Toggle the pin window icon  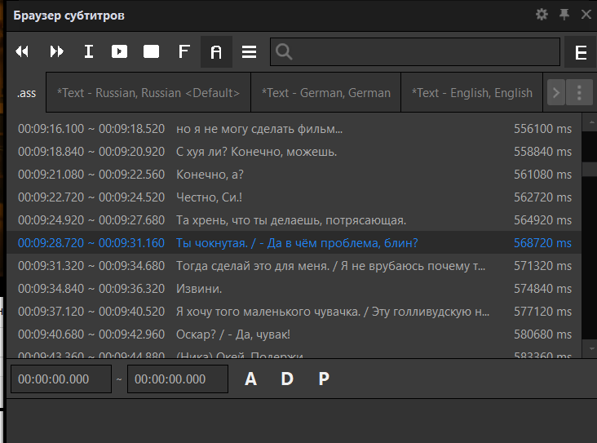(564, 15)
